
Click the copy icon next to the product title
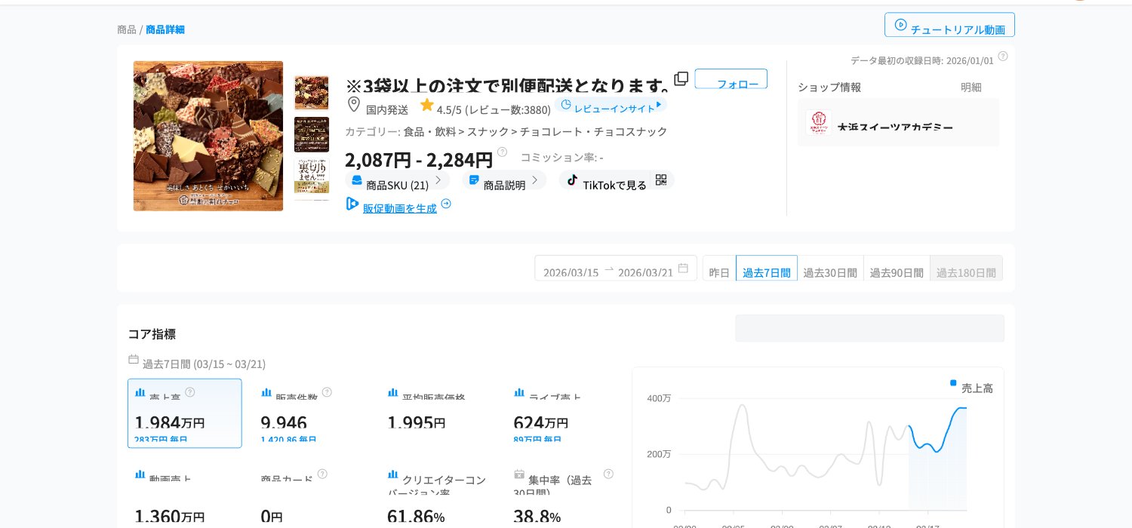point(681,78)
